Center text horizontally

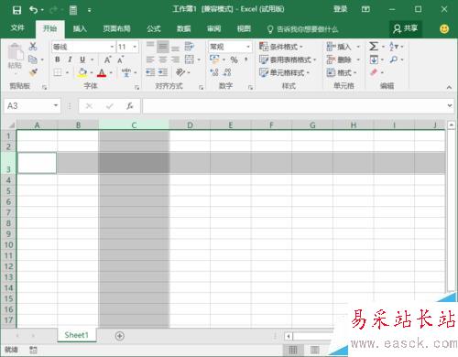coord(163,59)
